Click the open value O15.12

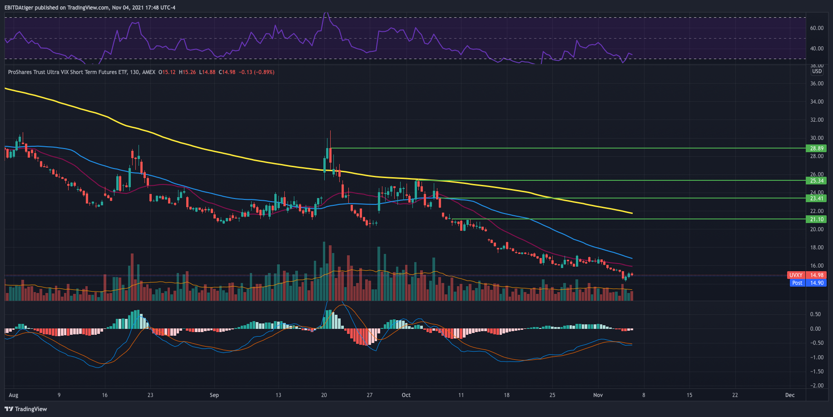point(167,72)
